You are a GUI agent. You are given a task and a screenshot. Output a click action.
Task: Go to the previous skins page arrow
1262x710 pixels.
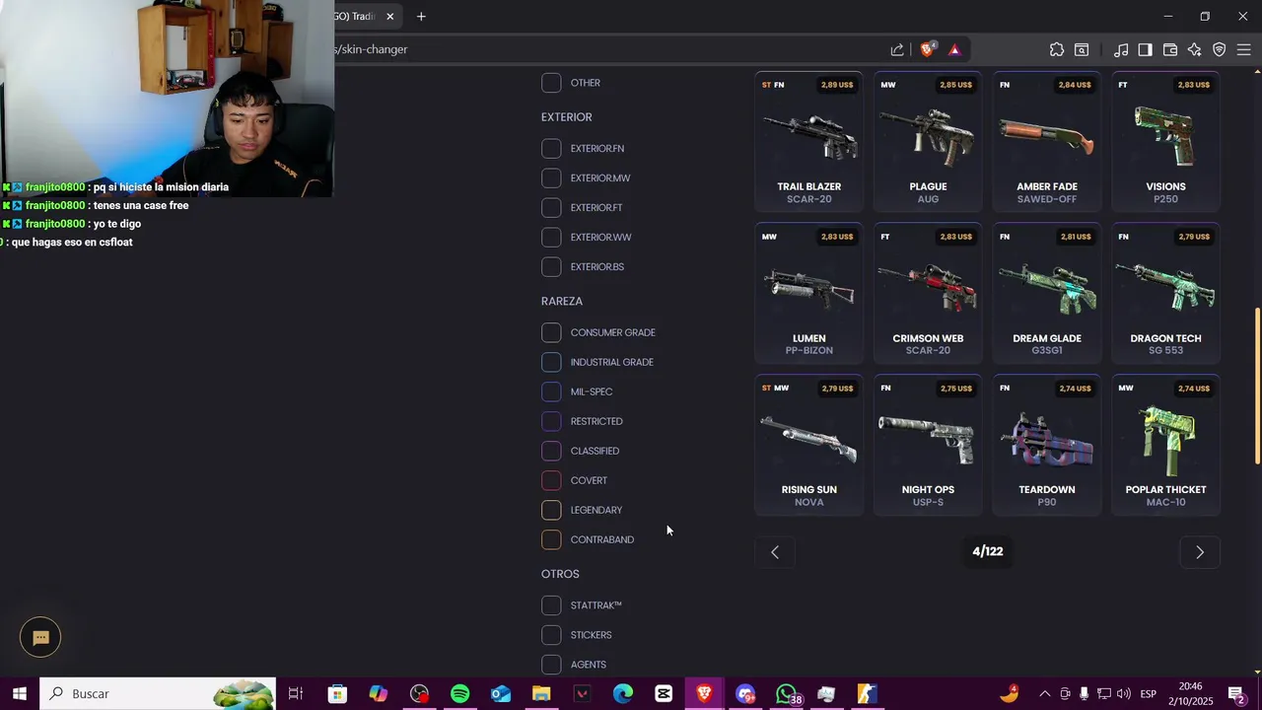pyautogui.click(x=775, y=552)
